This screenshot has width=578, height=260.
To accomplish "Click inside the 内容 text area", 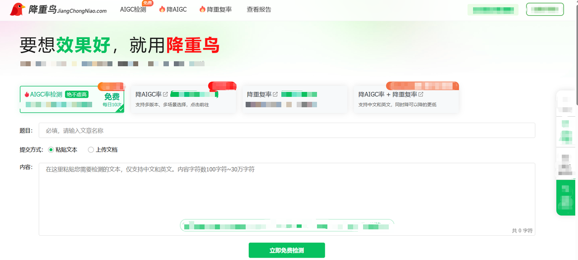I will [x=287, y=199].
